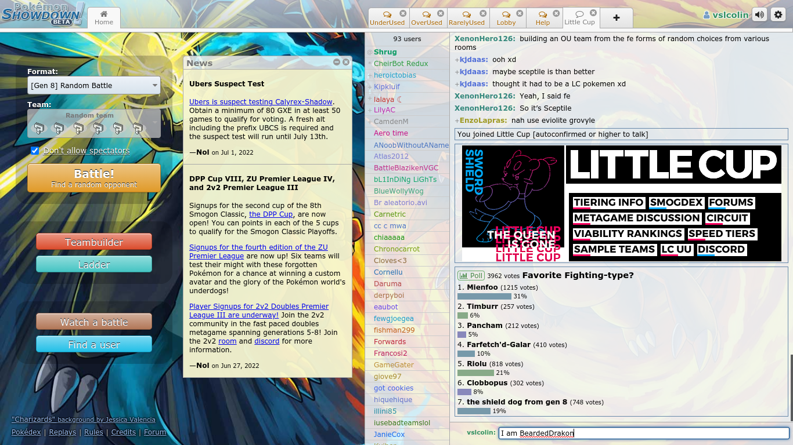This screenshot has width=793, height=445.
Task: Click the chat log scrollbar
Action: point(791,387)
